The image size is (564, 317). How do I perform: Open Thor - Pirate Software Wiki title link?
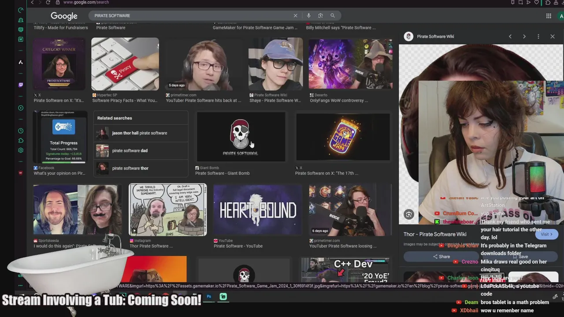click(x=435, y=234)
